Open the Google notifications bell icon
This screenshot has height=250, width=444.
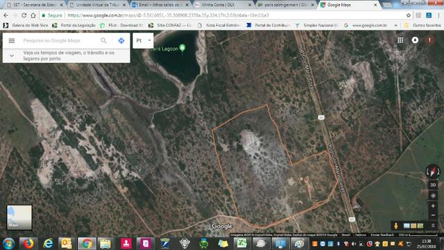(415, 40)
